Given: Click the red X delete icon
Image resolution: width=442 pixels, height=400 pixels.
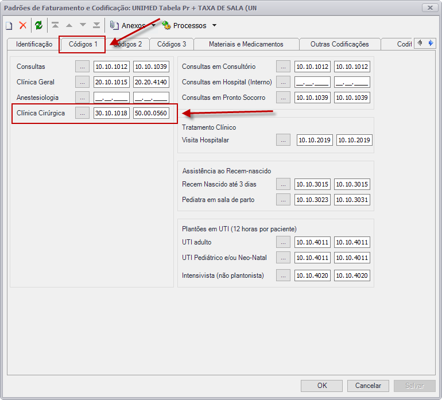Looking at the screenshot, I should tap(23, 25).
